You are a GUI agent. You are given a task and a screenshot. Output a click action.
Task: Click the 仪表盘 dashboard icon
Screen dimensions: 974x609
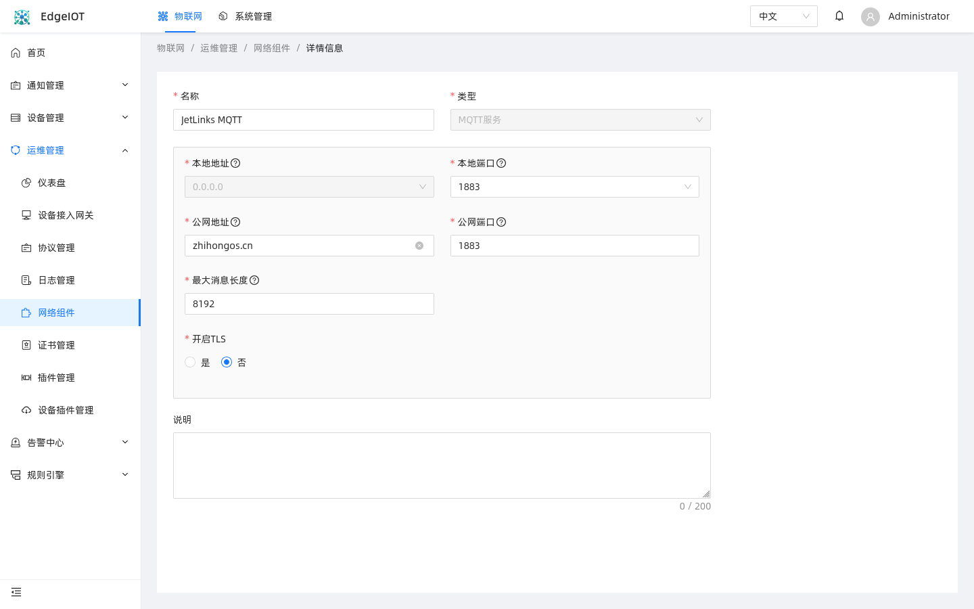(26, 183)
